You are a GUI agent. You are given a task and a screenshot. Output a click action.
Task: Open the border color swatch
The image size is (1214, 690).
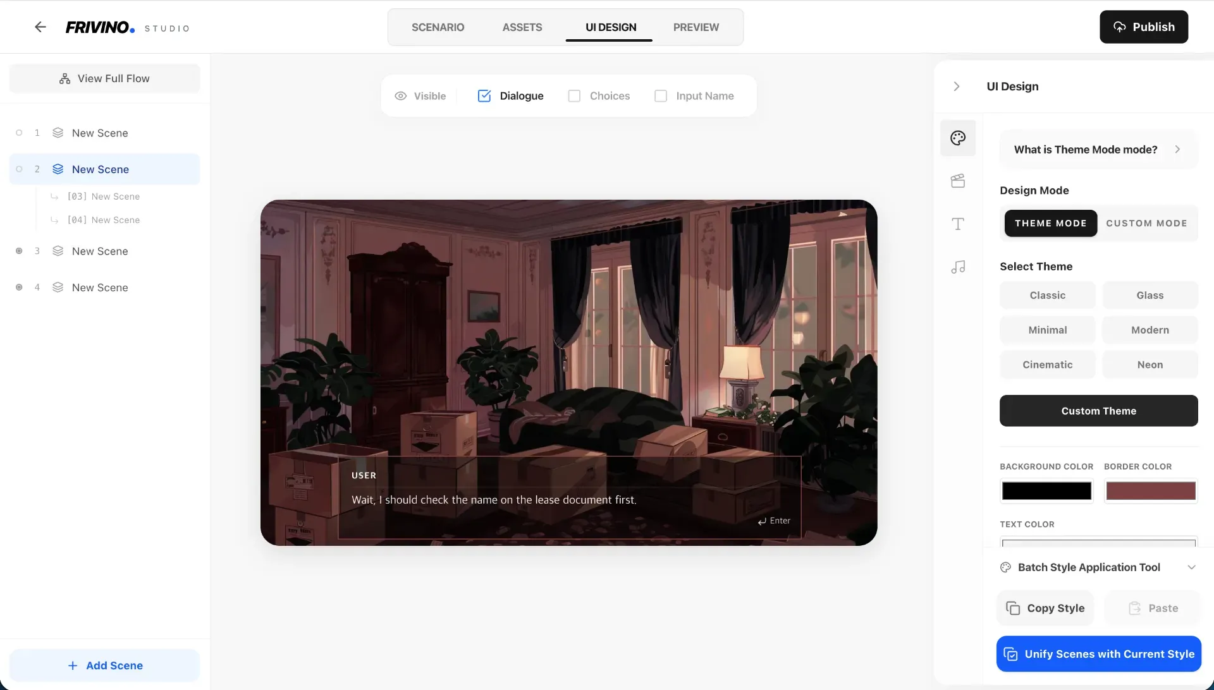point(1151,491)
